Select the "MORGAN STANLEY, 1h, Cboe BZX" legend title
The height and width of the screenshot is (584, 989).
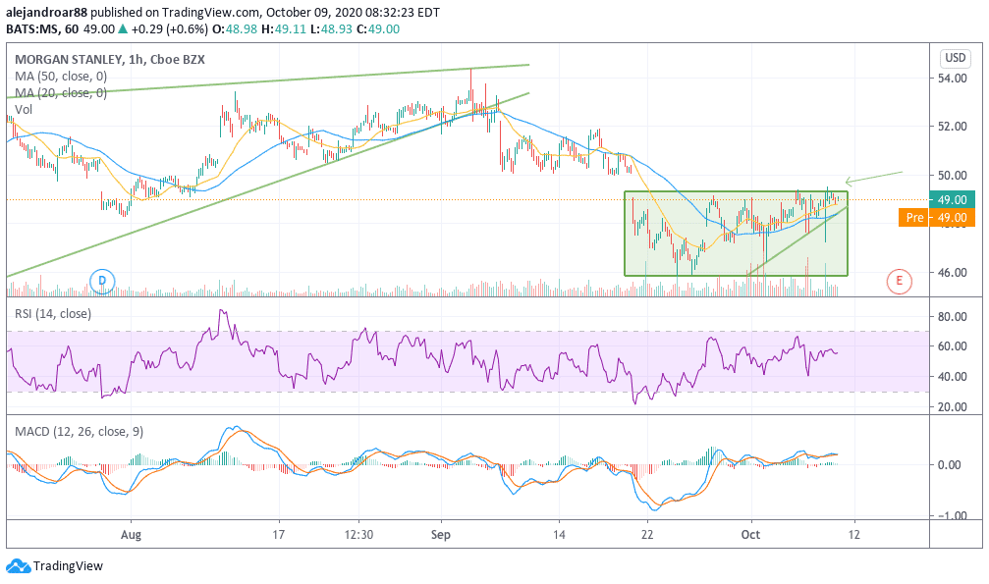(110, 59)
